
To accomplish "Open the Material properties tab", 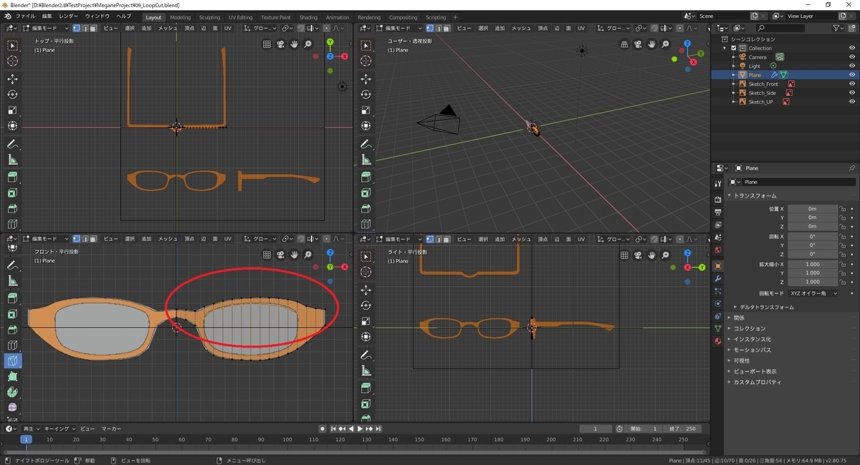I will 718,341.
